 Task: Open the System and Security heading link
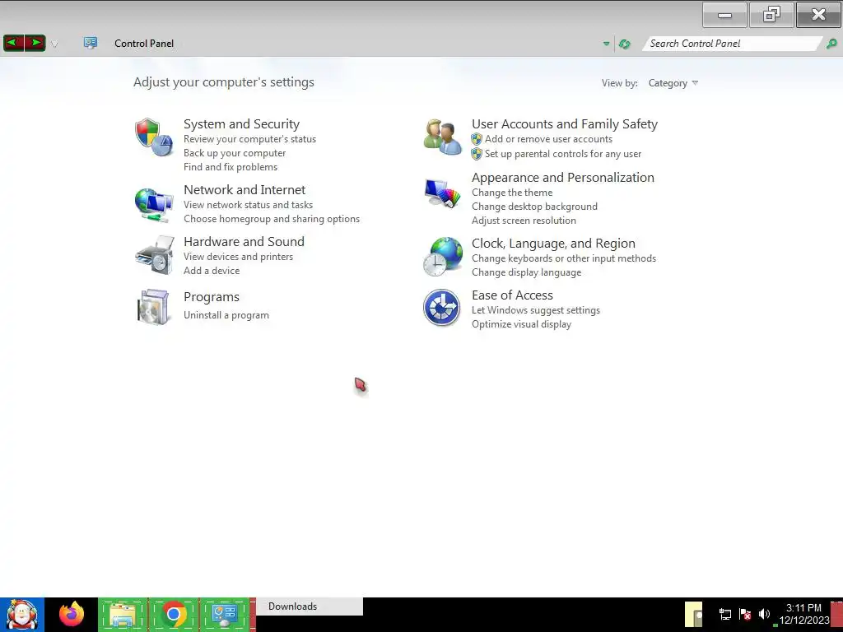(241, 124)
